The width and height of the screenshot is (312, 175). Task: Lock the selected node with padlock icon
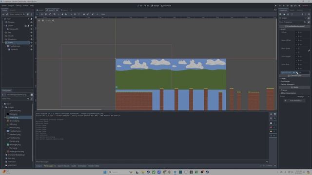84,14
